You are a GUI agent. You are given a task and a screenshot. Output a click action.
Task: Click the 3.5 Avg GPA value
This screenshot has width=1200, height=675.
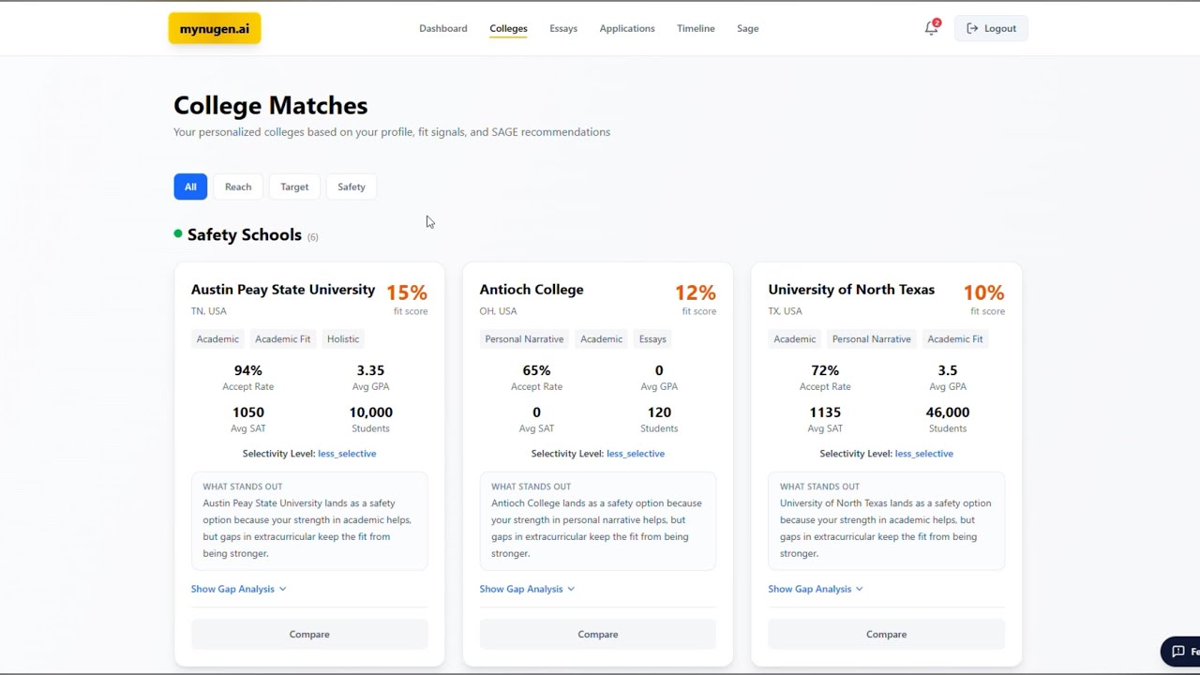coord(948,370)
